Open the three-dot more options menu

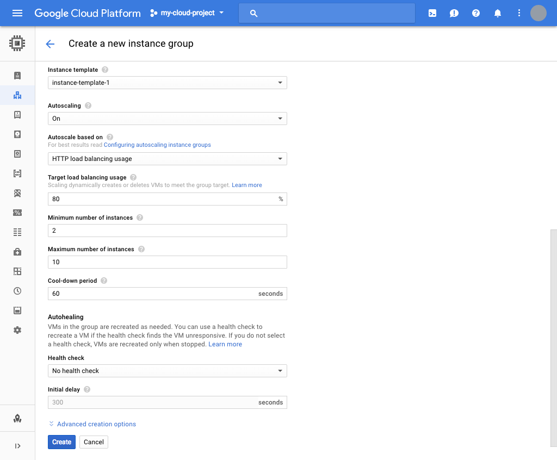519,13
